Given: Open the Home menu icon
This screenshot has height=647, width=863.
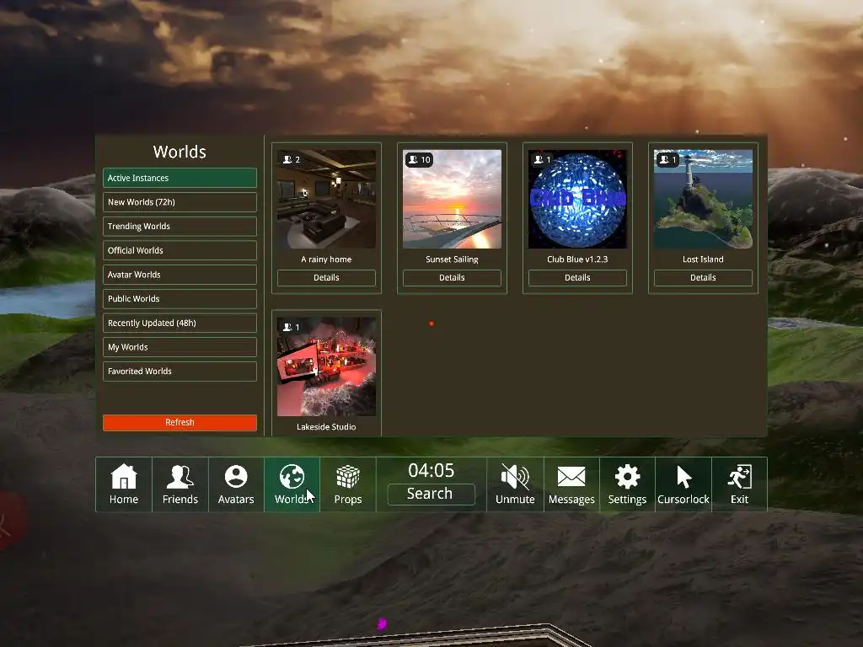Looking at the screenshot, I should (124, 477).
